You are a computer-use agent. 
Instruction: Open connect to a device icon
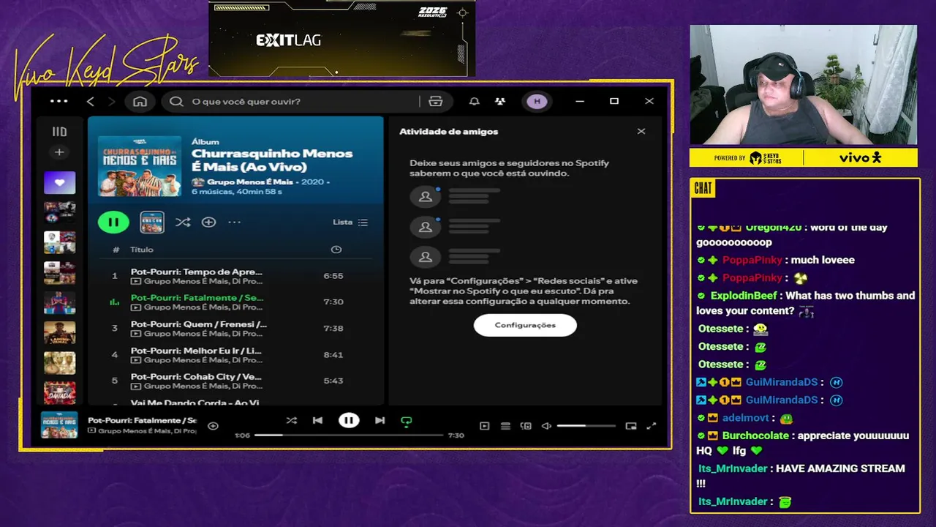click(x=526, y=426)
